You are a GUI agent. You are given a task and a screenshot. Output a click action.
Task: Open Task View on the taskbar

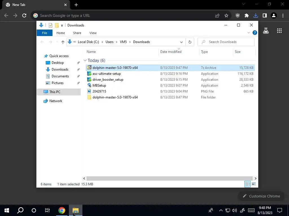(x=47, y=210)
